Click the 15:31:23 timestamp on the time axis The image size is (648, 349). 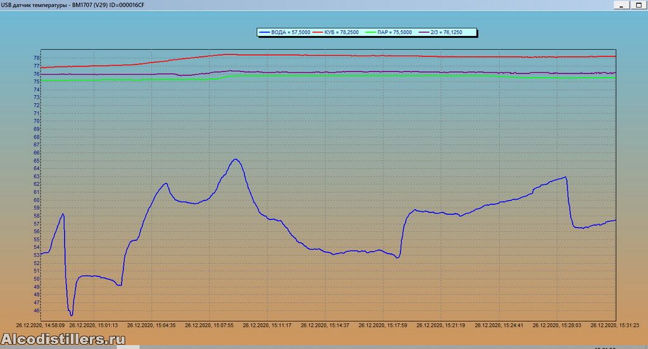(615, 325)
